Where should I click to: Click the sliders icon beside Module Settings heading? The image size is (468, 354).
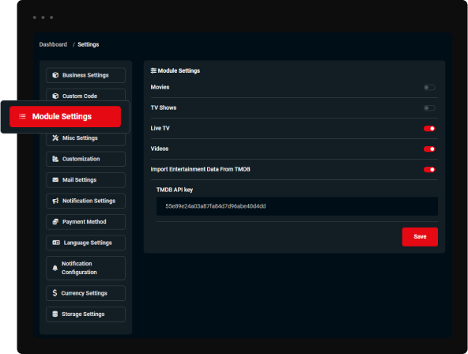(x=153, y=70)
